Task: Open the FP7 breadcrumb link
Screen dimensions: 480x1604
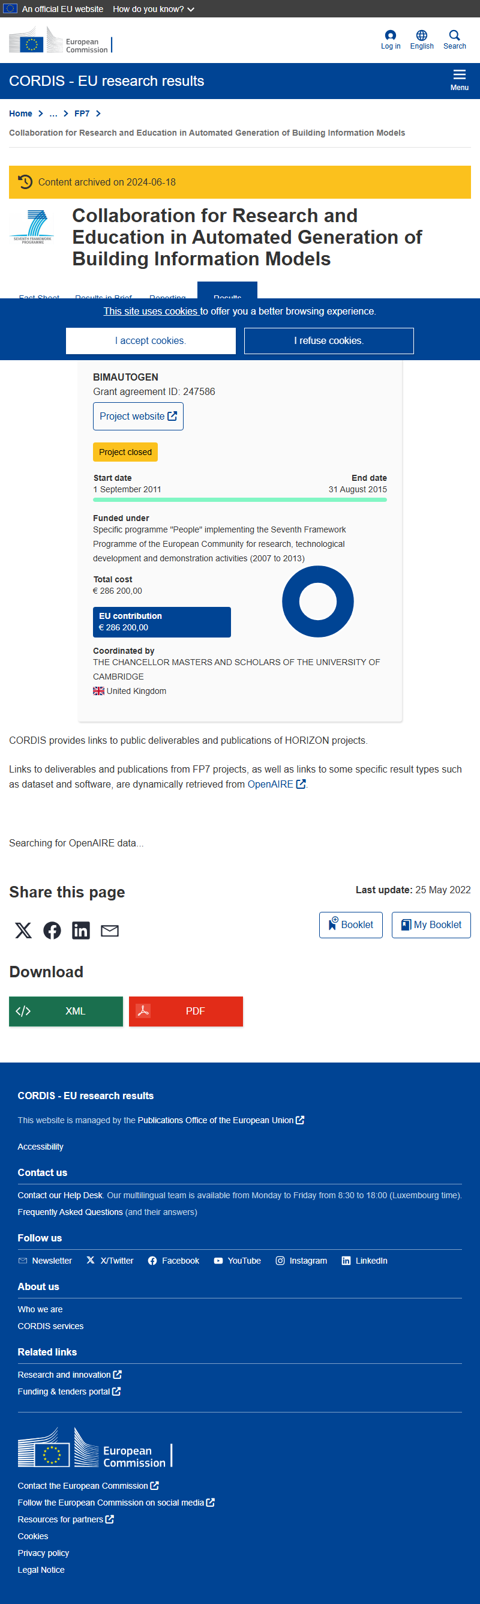Action: point(82,113)
